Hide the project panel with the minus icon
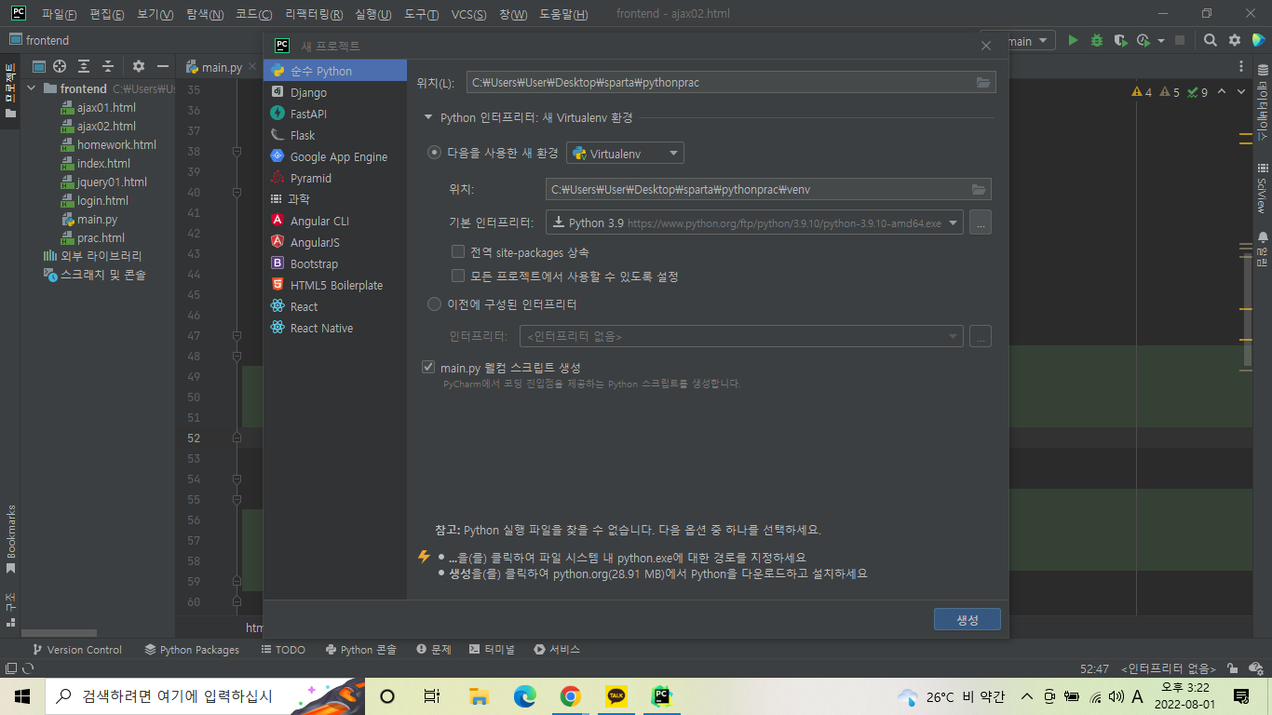 coord(163,66)
